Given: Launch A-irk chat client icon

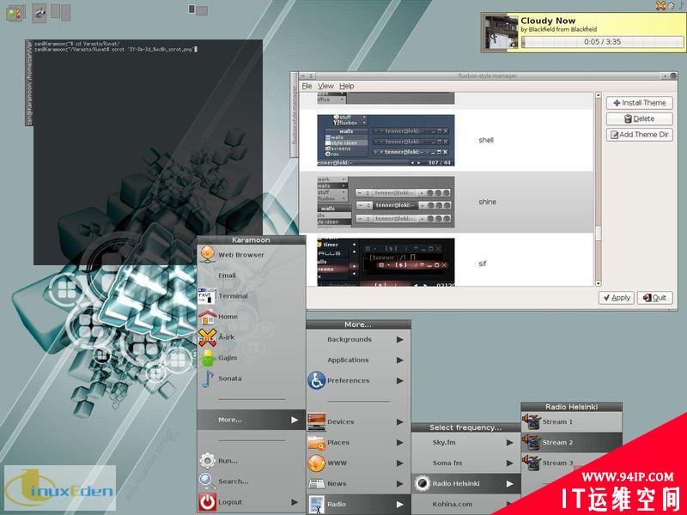Looking at the screenshot, I should 207,337.
